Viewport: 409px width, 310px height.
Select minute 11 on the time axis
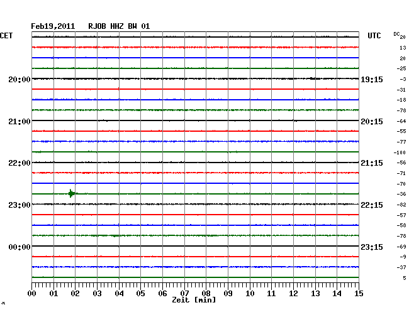(x=272, y=293)
